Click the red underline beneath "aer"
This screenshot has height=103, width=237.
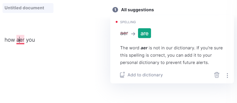[20, 44]
